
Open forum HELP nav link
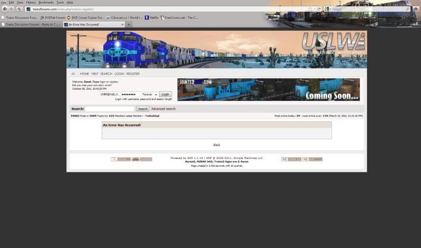95,74
